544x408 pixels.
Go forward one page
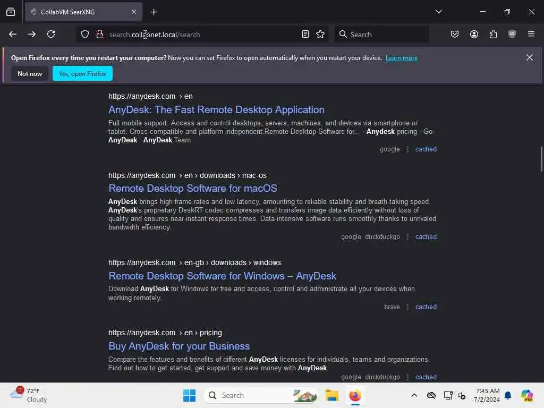pos(32,34)
